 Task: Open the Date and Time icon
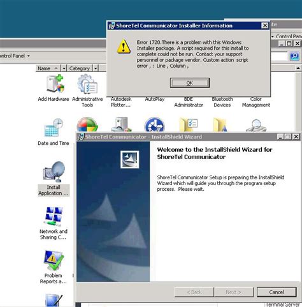54,132
